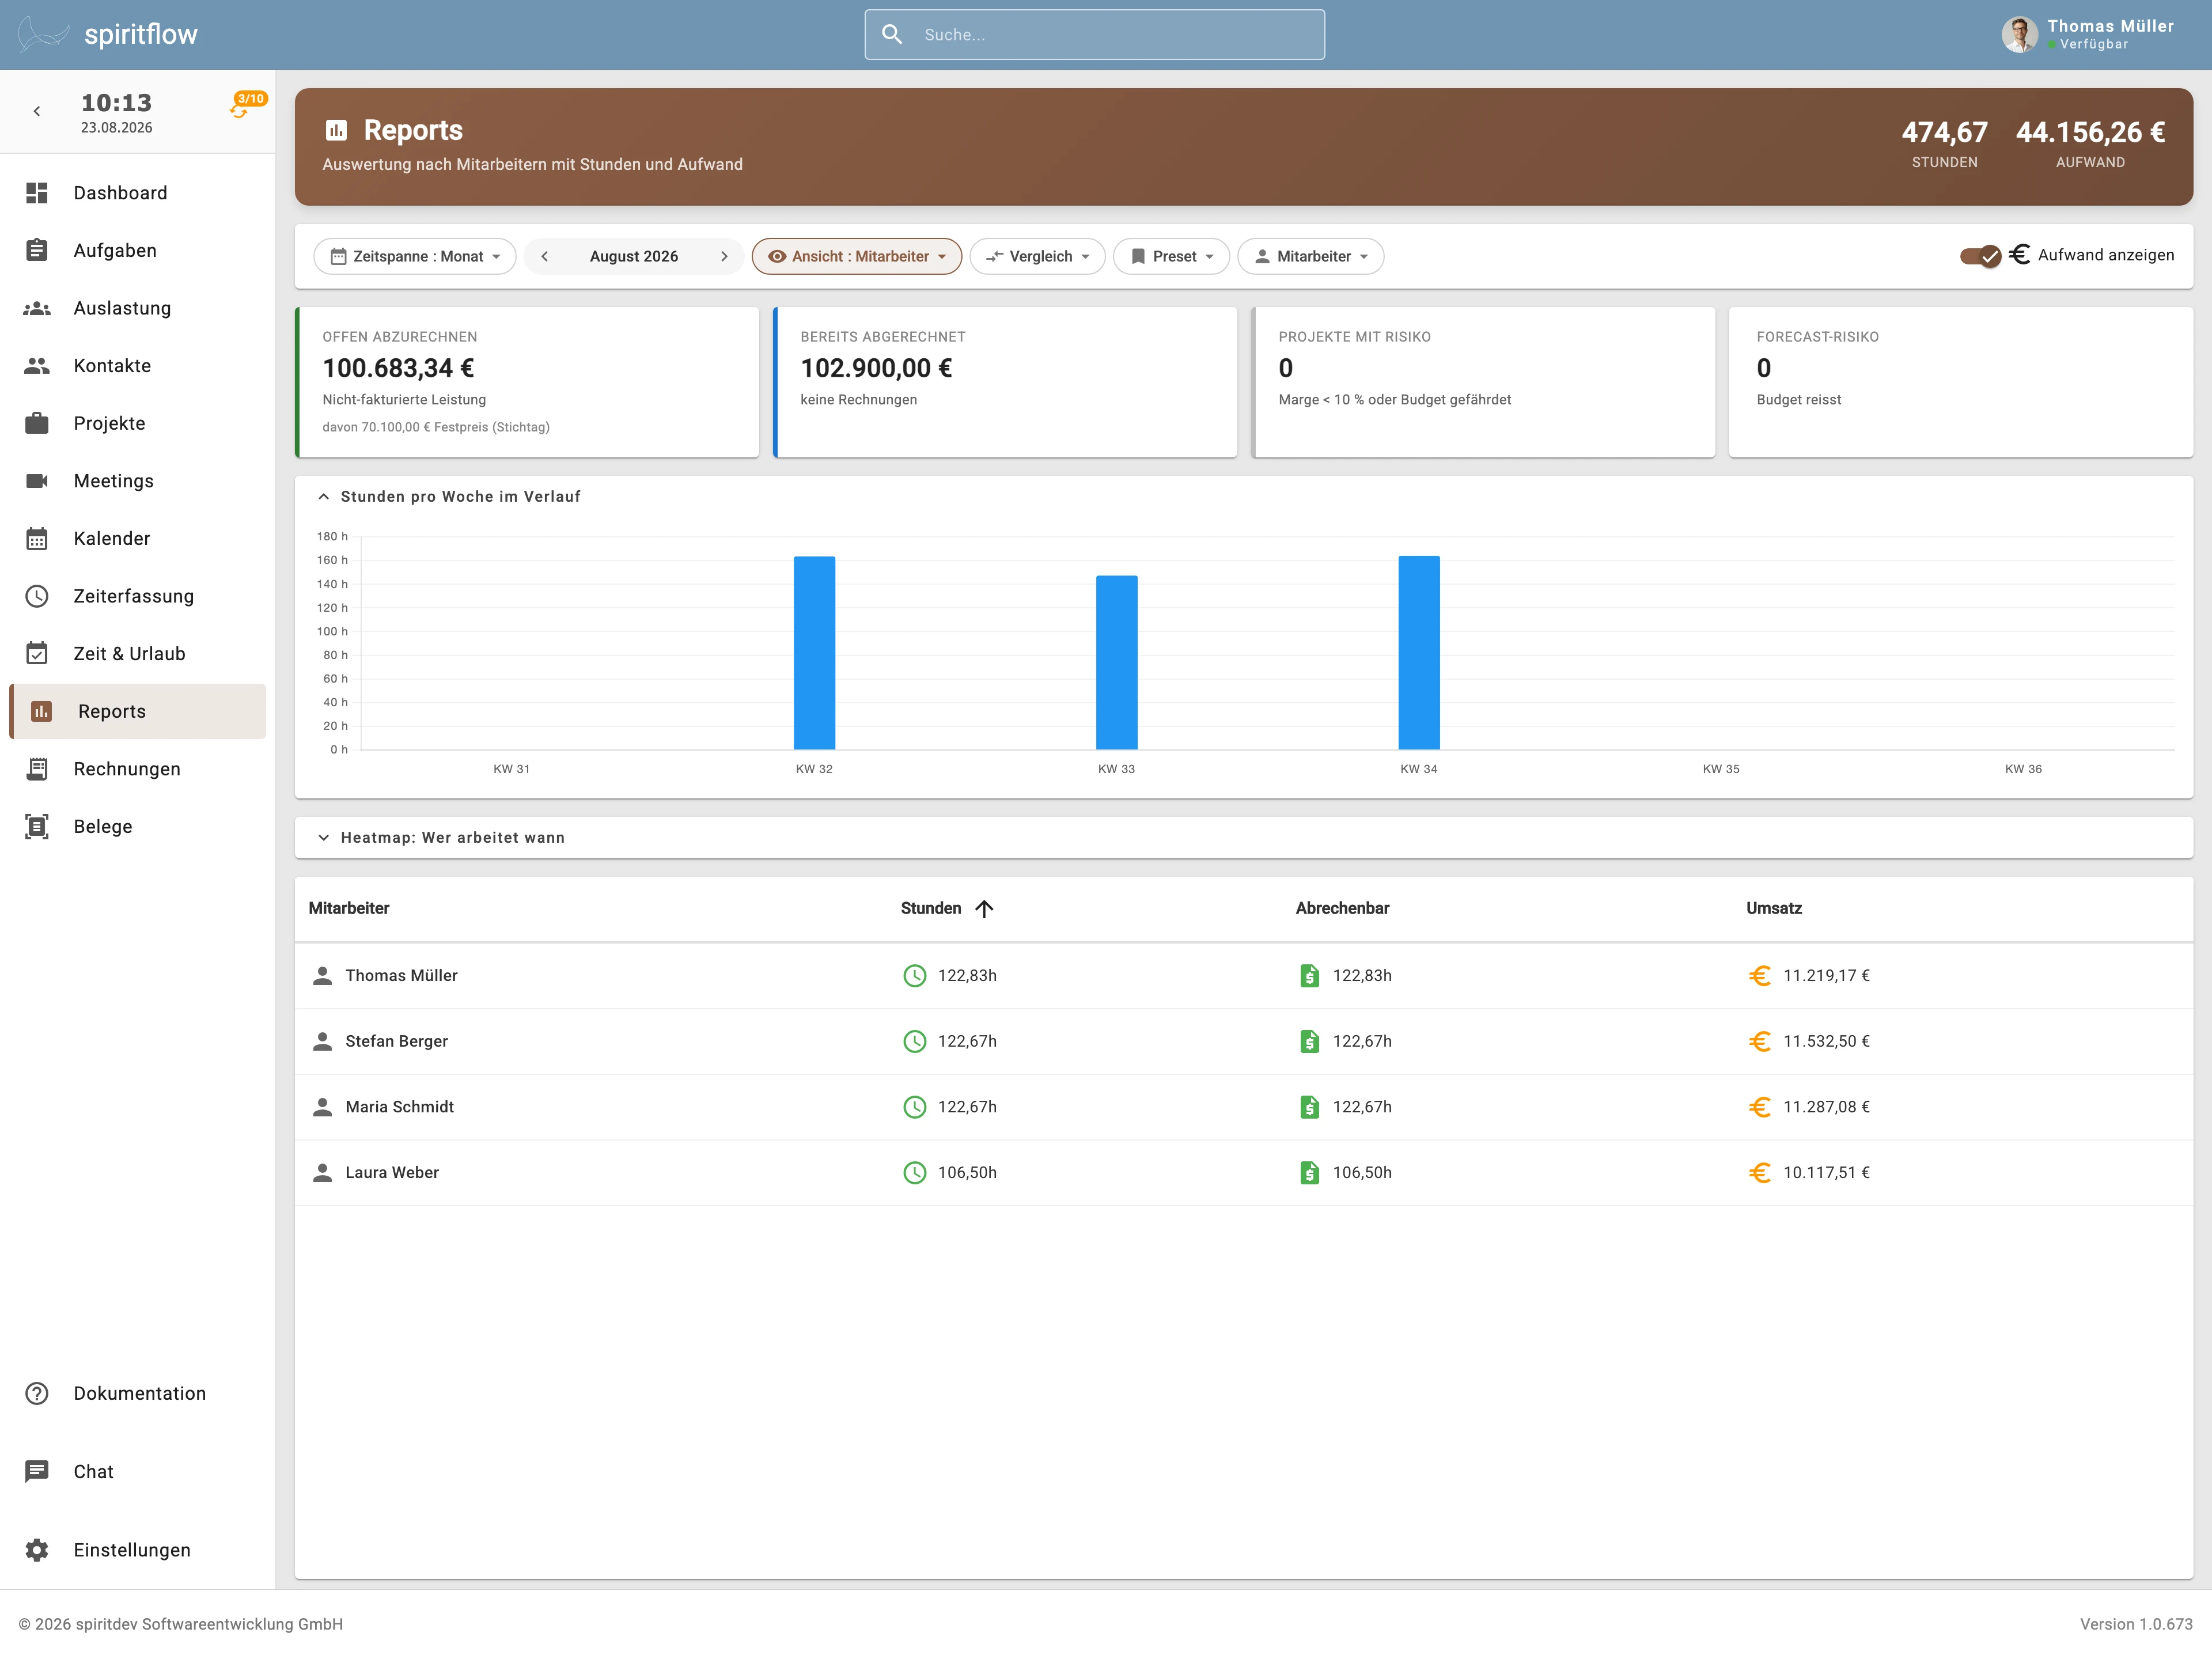
Task: Click the 3/10 sync badge icon
Action: (x=247, y=104)
